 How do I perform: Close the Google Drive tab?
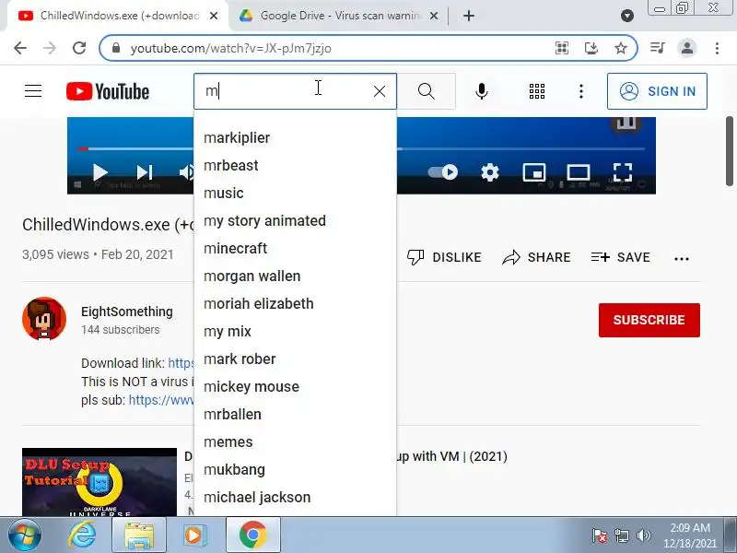click(x=434, y=16)
